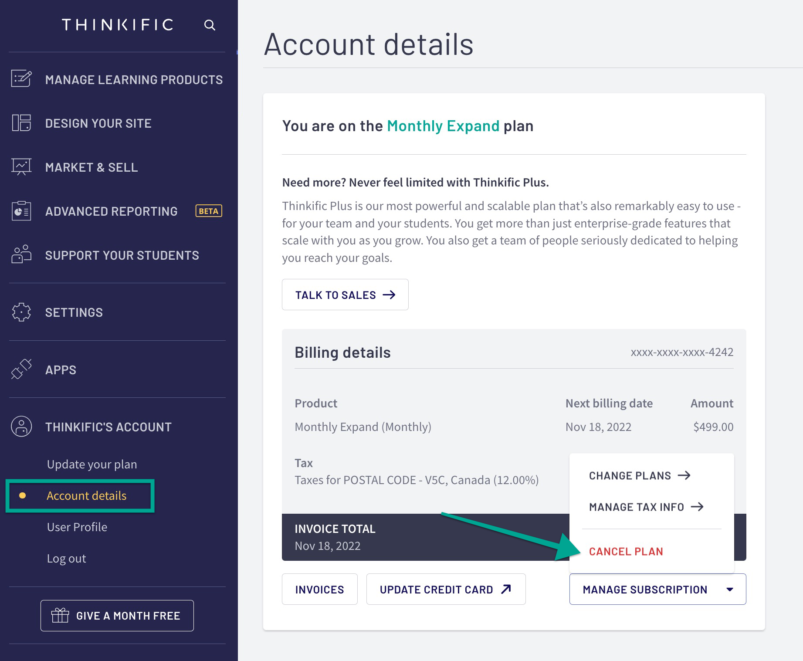Click the Settings gear icon
The image size is (803, 661).
point(21,312)
